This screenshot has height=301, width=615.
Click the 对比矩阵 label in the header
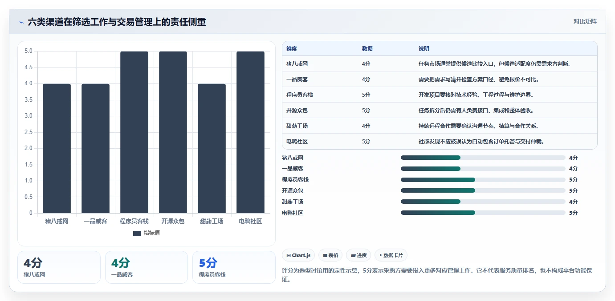[x=585, y=21]
